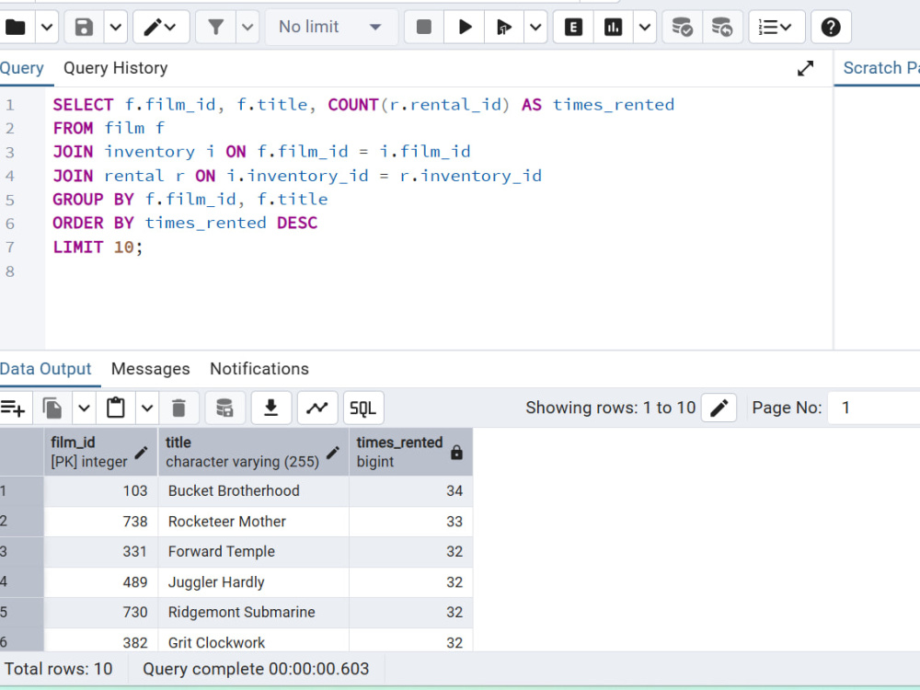Screen dimensions: 920x690
Task: Click times_rented cell with value 34
Action: tap(410, 491)
